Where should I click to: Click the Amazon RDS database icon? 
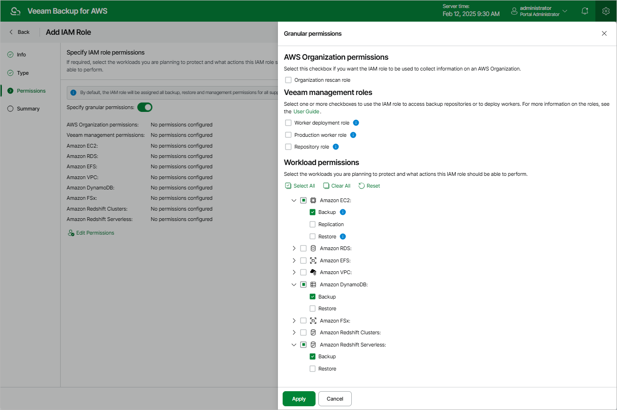(313, 248)
